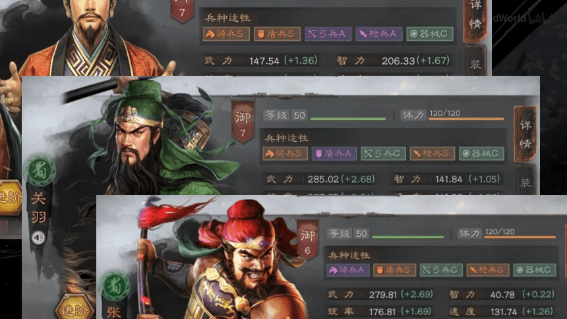Screen dimensions: 567x319
Task: Select Zhang Fei's 骑兵A cavalry badge
Action: click(348, 270)
